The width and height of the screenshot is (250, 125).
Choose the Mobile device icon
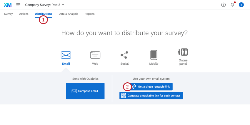coord(154,55)
